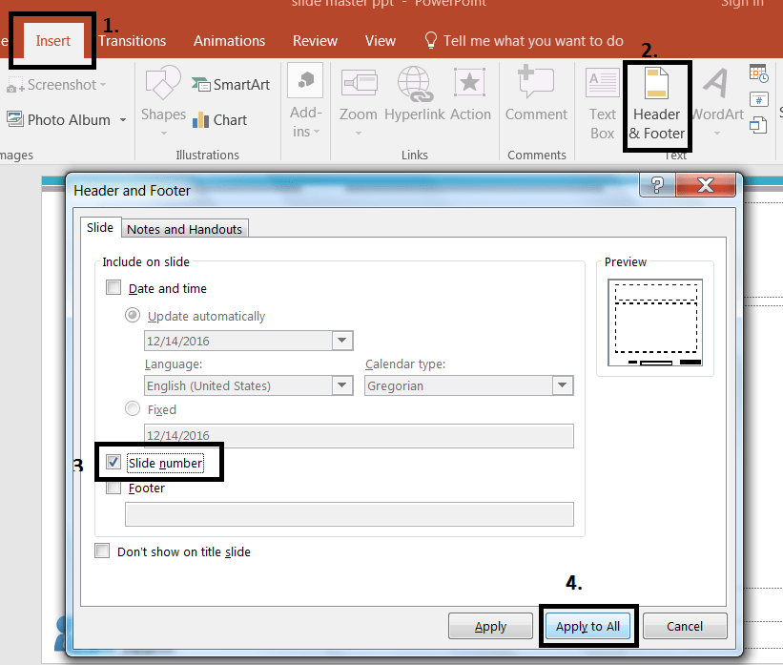Viewport: 783px width, 665px height.
Task: Open the Language dropdown
Action: click(341, 385)
